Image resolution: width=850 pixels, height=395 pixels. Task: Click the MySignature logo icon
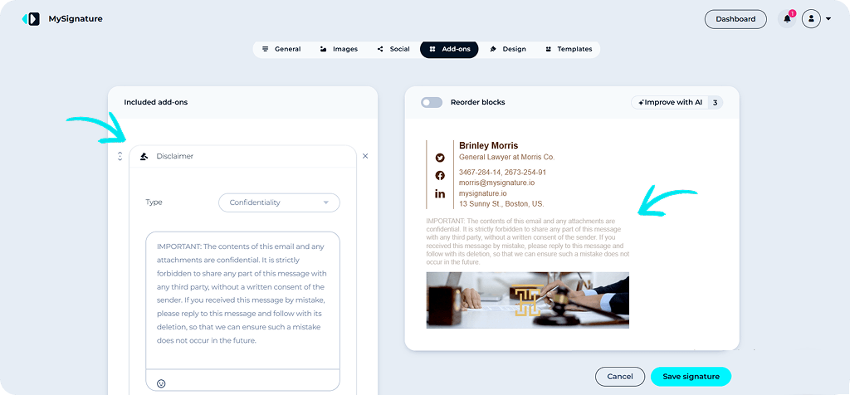coord(31,18)
